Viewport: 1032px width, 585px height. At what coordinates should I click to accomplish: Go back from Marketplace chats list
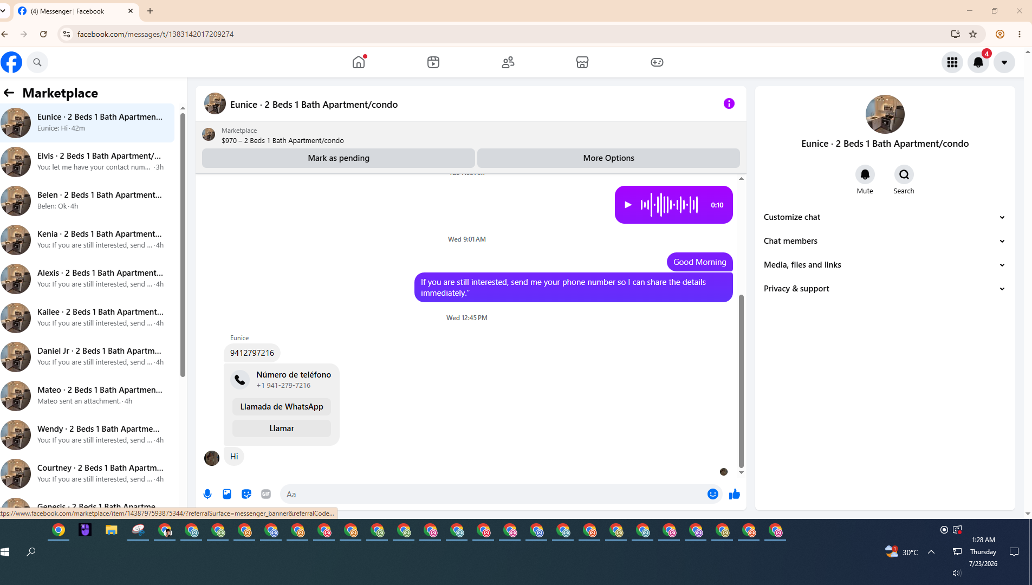pyautogui.click(x=9, y=93)
